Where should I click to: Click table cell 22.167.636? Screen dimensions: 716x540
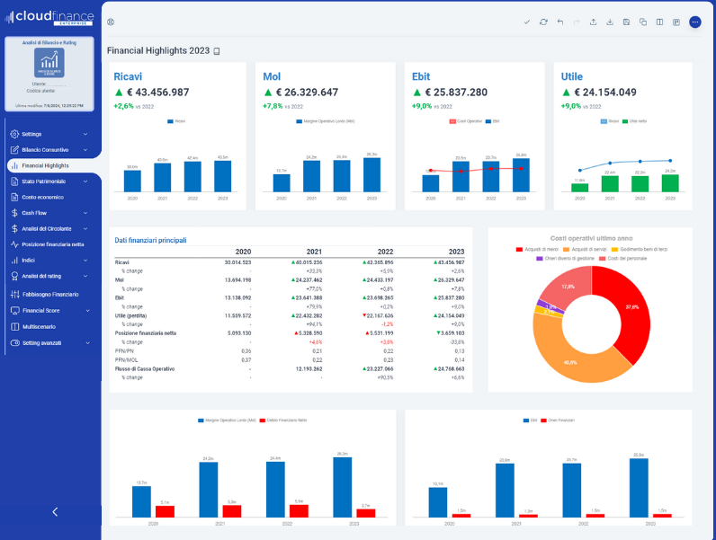pyautogui.click(x=378, y=315)
